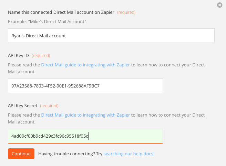
Task: Focus the account name field containing Ryan's Direct Mail account
Action: (111, 36)
